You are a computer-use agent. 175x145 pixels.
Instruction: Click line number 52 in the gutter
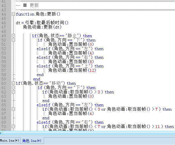[x=3, y=49]
